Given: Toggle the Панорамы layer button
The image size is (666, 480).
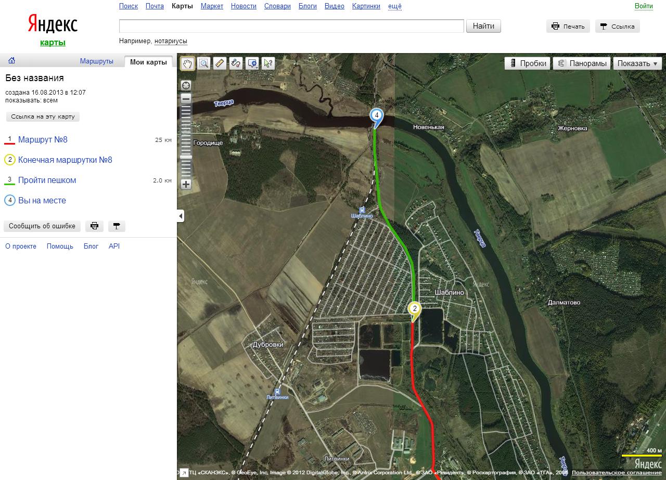Looking at the screenshot, I should 582,63.
